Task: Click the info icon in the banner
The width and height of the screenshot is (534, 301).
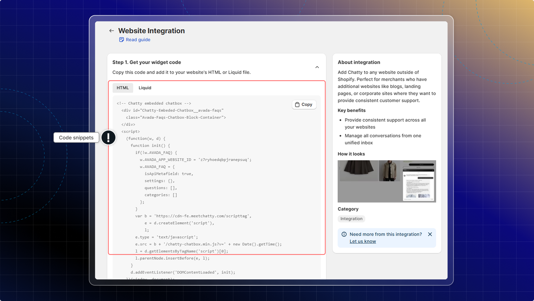Action: coord(344,234)
